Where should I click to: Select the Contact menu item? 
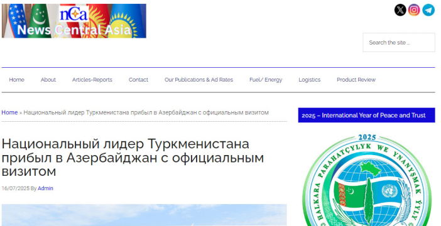coord(138,80)
